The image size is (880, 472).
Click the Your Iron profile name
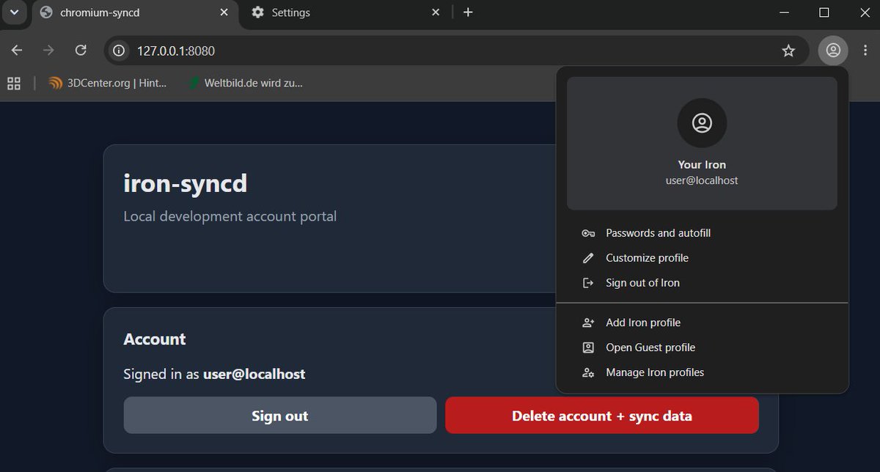[702, 165]
